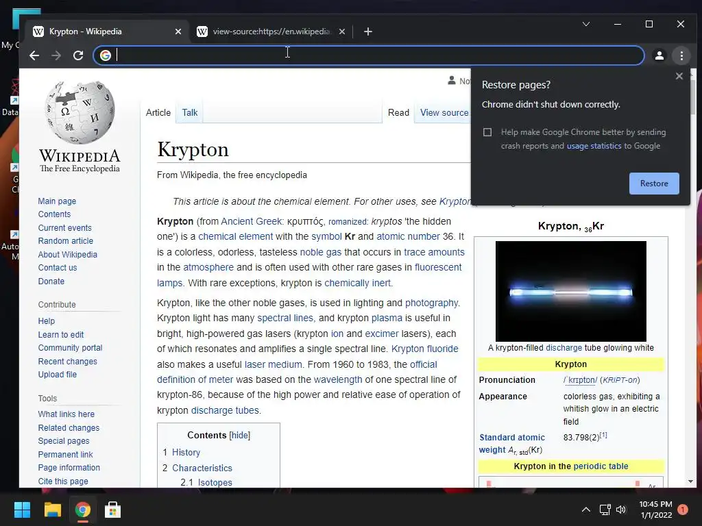Screen dimensions: 702x526
Task: Click the Community portal link
Action: click(x=70, y=347)
